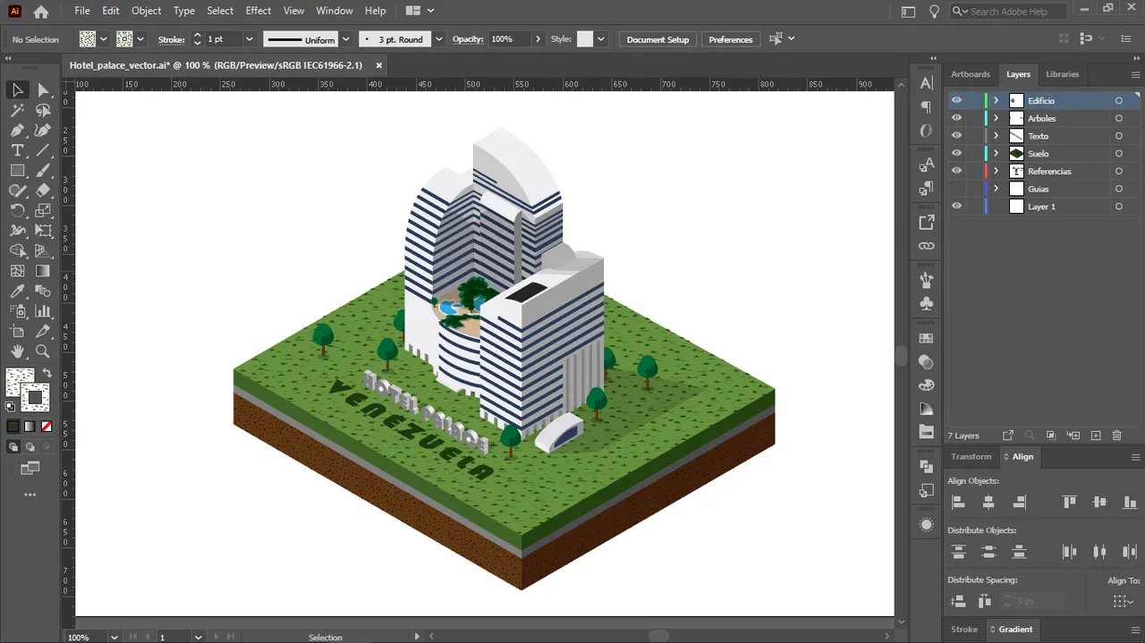Expand the Edificio layer
This screenshot has height=643, width=1145.
pyautogui.click(x=996, y=100)
